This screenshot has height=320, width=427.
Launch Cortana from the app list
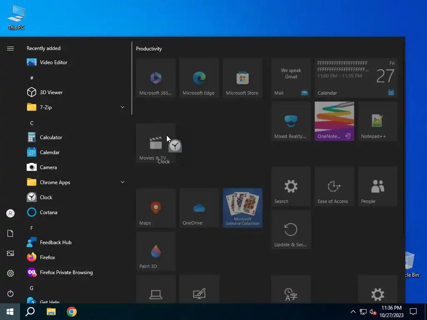point(76,212)
